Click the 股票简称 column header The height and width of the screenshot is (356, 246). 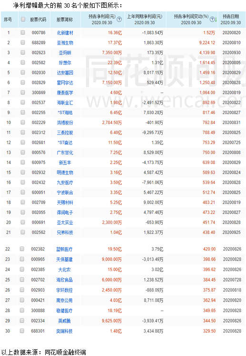pos(65,20)
